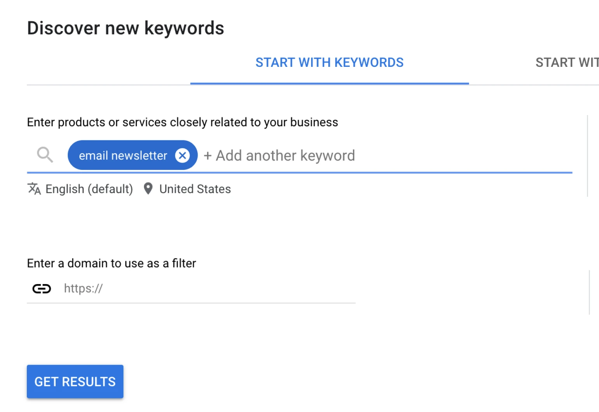Image resolution: width=599 pixels, height=412 pixels.
Task: Click the search magnifier icon
Action: tap(45, 155)
